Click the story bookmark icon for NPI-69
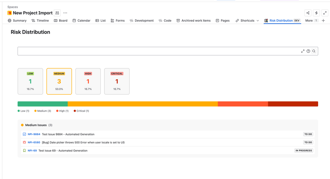 tap(24, 151)
